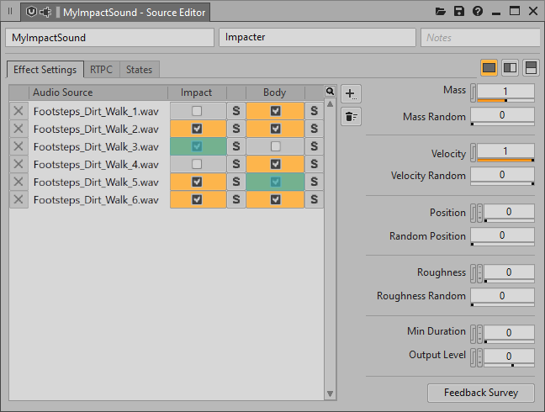Open help via the question mark icon
This screenshot has height=412, width=545.
(x=478, y=12)
